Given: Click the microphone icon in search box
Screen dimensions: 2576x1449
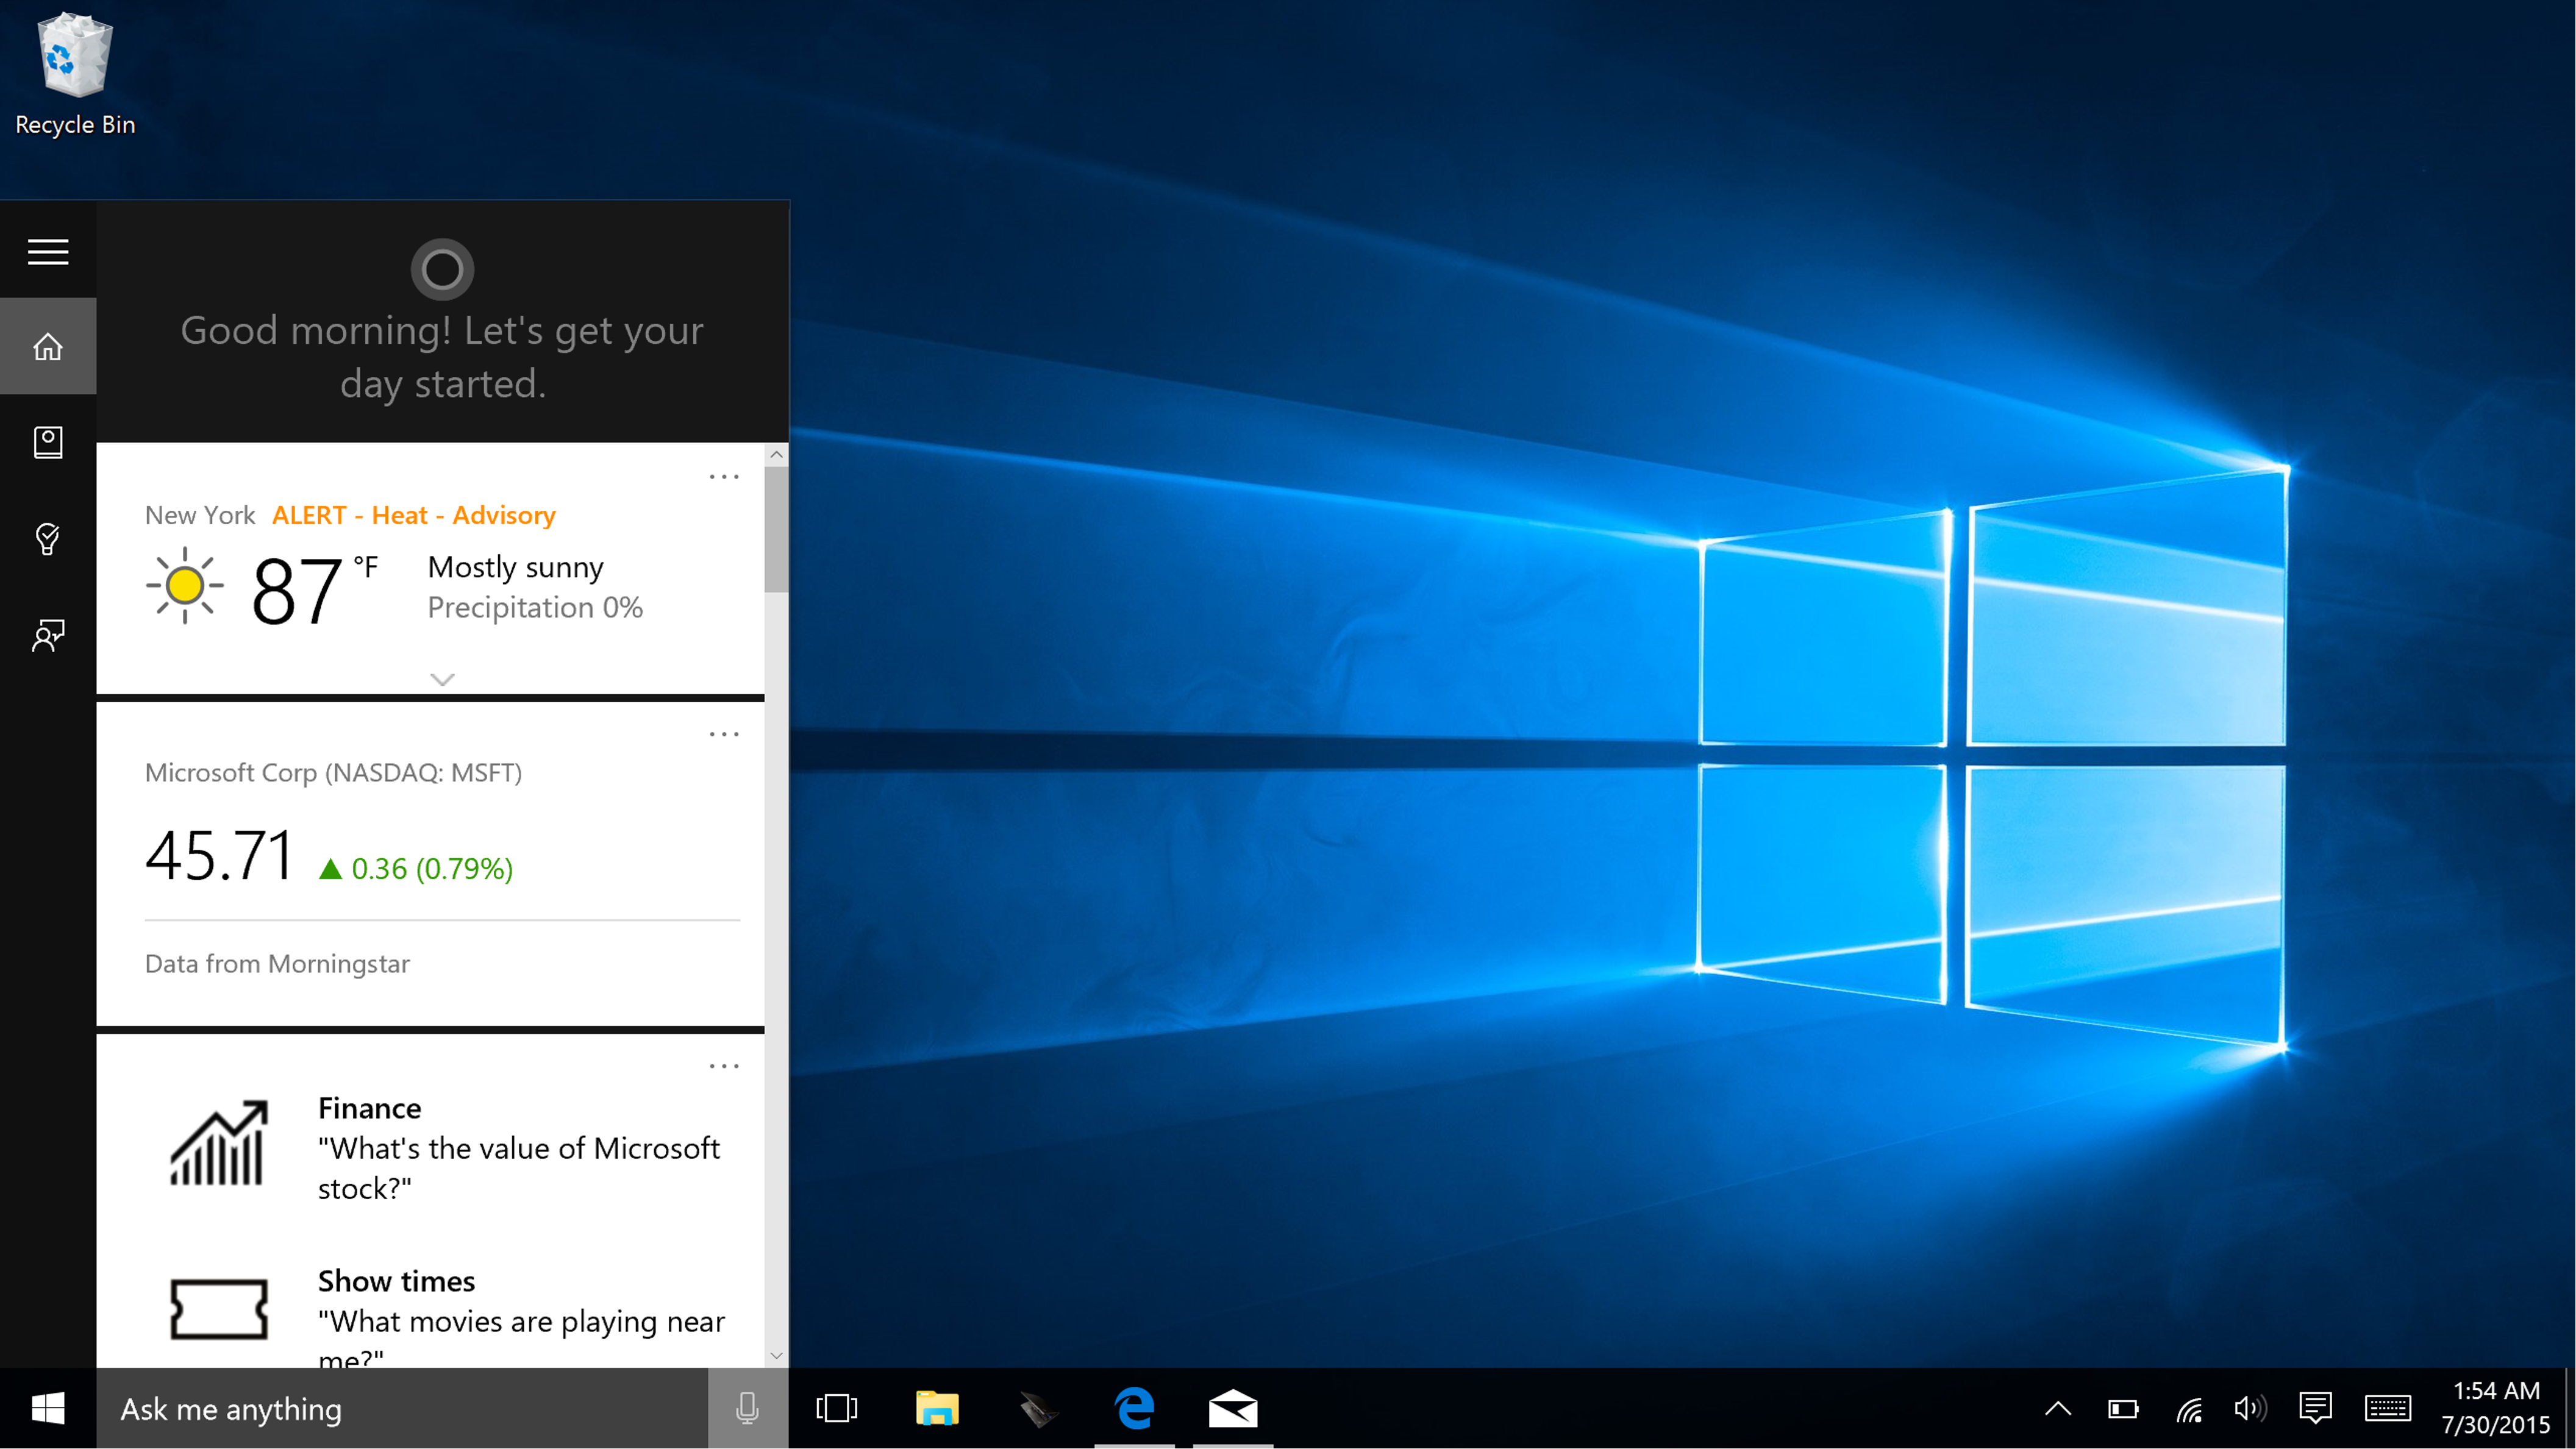Looking at the screenshot, I should click(x=747, y=1408).
